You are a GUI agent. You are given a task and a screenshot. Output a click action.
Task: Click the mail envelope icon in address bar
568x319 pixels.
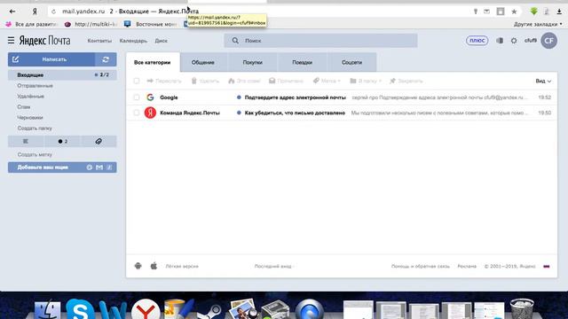487,12
